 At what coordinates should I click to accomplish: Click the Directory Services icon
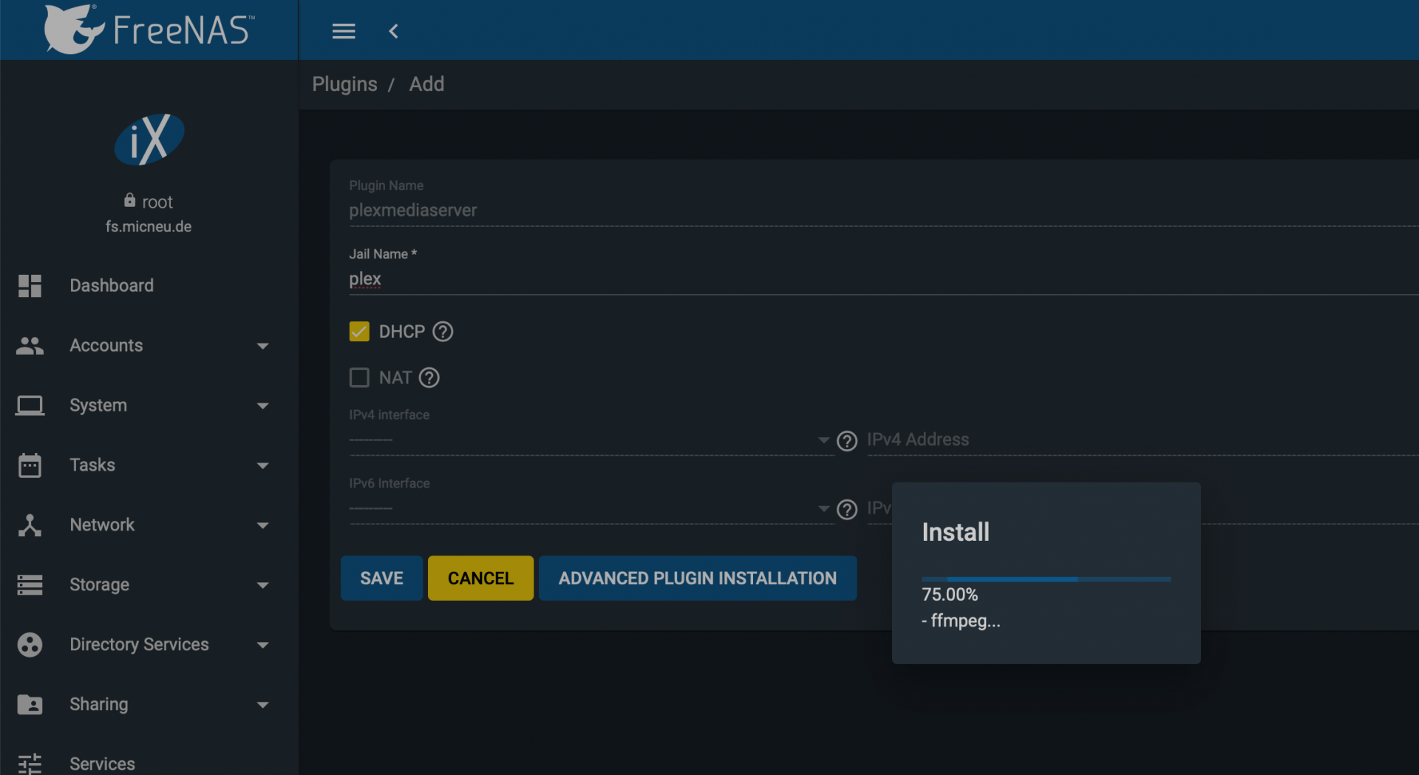point(30,644)
